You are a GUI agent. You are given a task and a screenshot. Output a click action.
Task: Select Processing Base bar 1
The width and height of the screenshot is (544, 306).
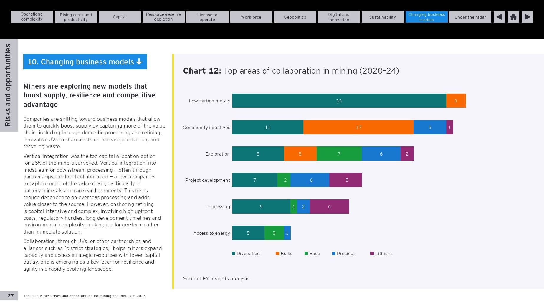point(294,206)
